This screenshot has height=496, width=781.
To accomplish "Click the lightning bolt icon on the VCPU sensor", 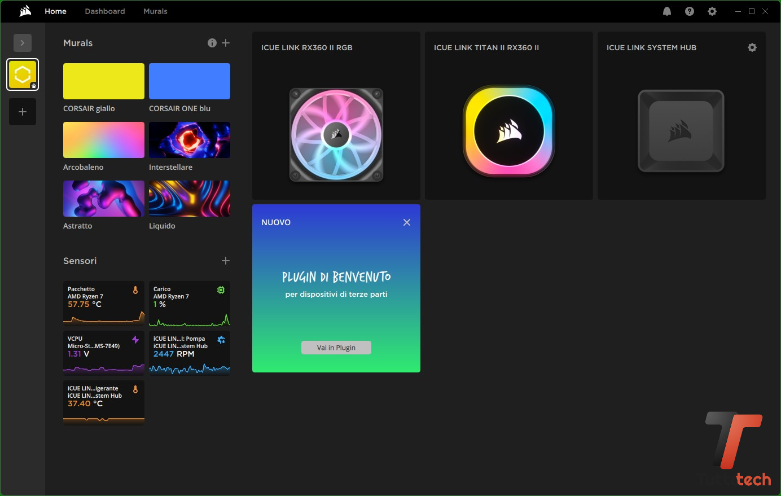I will coord(135,340).
